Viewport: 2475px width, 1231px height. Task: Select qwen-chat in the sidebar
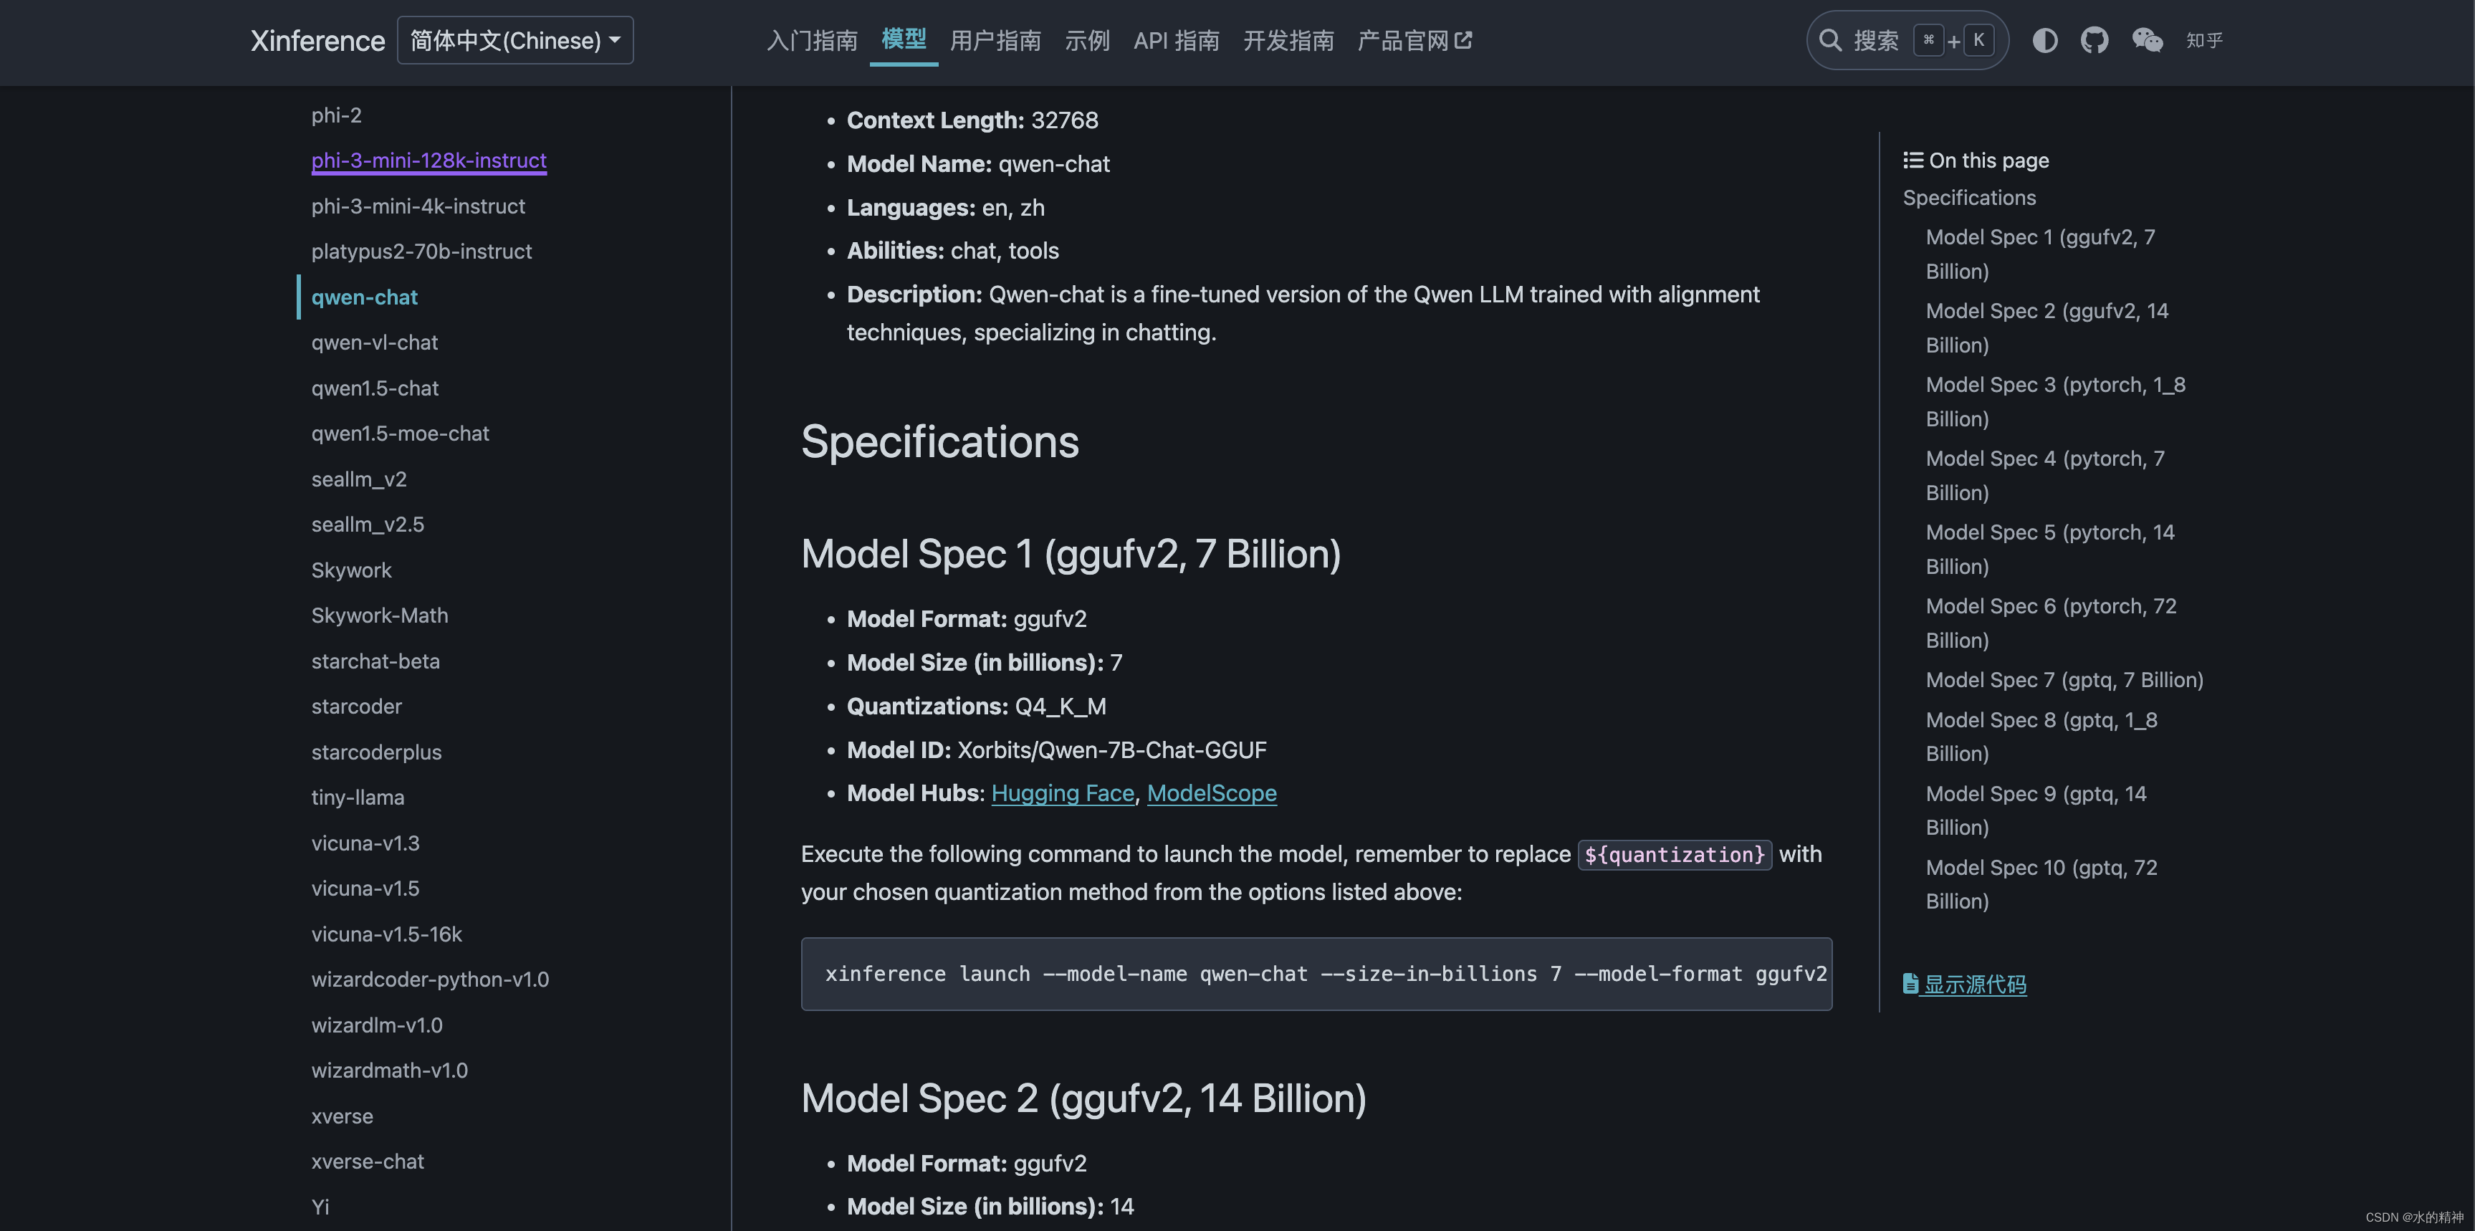(x=364, y=297)
